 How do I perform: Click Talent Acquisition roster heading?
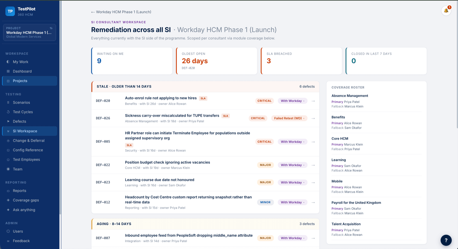tap(346, 224)
